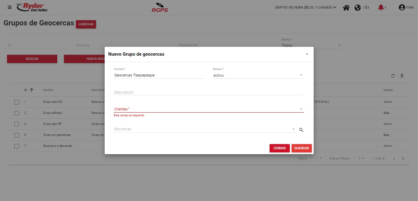Go to next page of results
Viewport: 418px width, 201px height.
(403, 158)
